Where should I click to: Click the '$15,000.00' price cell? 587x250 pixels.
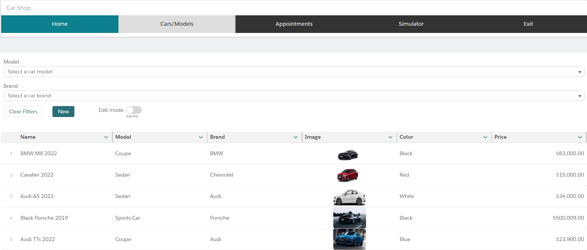570,175
